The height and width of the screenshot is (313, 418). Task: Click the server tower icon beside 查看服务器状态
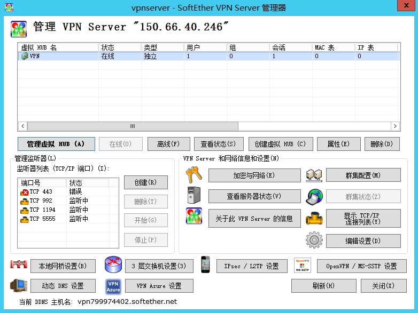click(x=194, y=195)
